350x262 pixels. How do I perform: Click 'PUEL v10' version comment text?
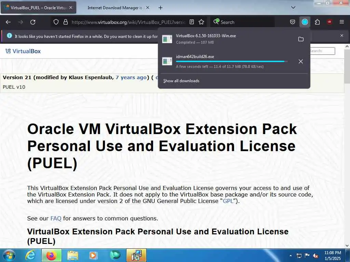(x=14, y=87)
